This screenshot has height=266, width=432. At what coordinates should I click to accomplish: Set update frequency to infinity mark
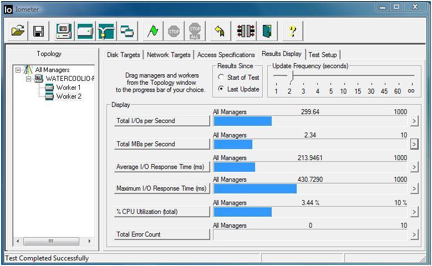coord(411,91)
